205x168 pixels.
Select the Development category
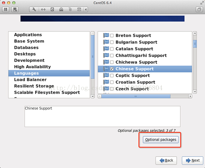29,60
